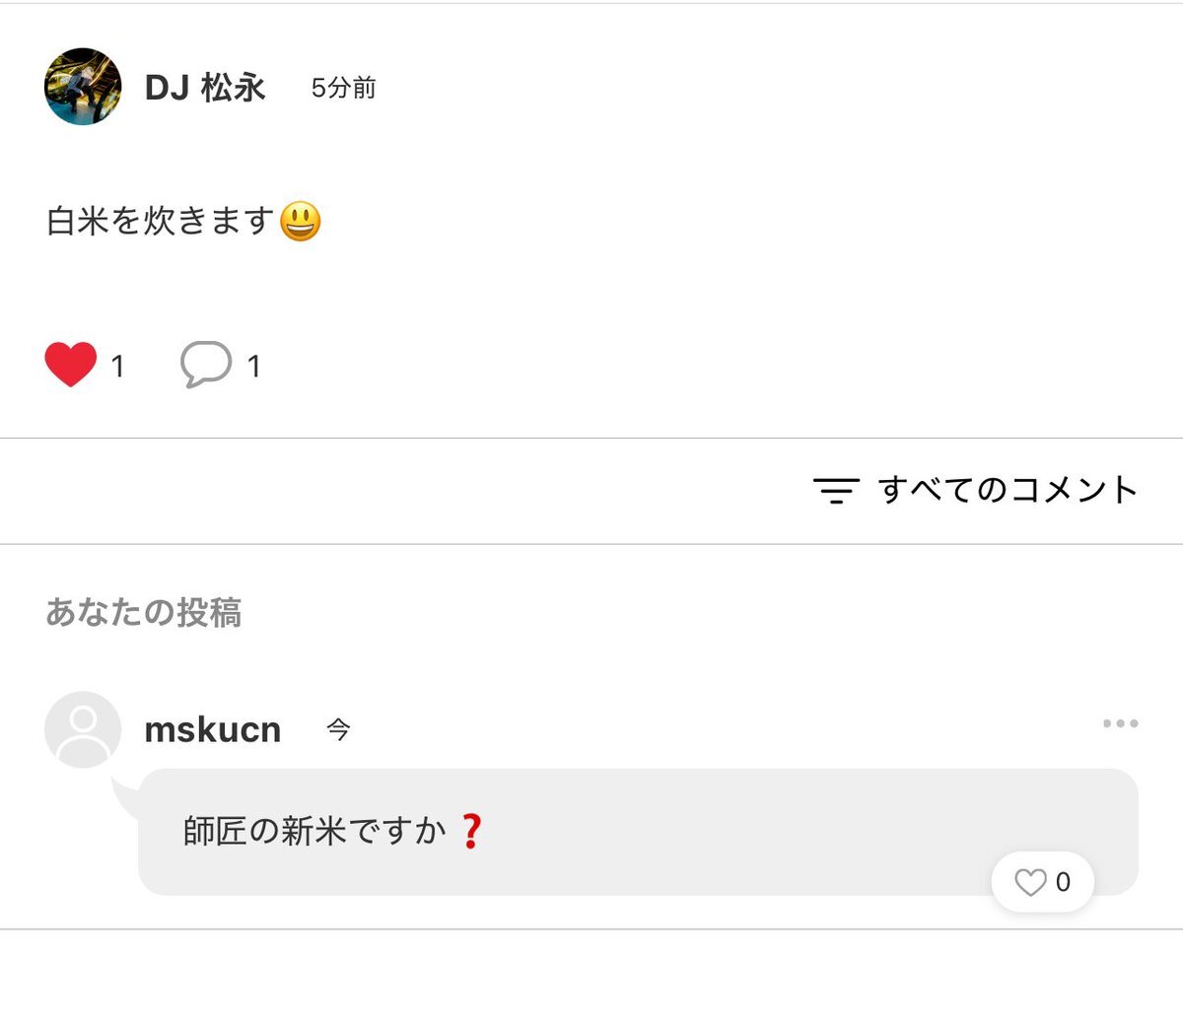Click the smiley emoji in the post
The width and height of the screenshot is (1183, 1020).
click(301, 221)
